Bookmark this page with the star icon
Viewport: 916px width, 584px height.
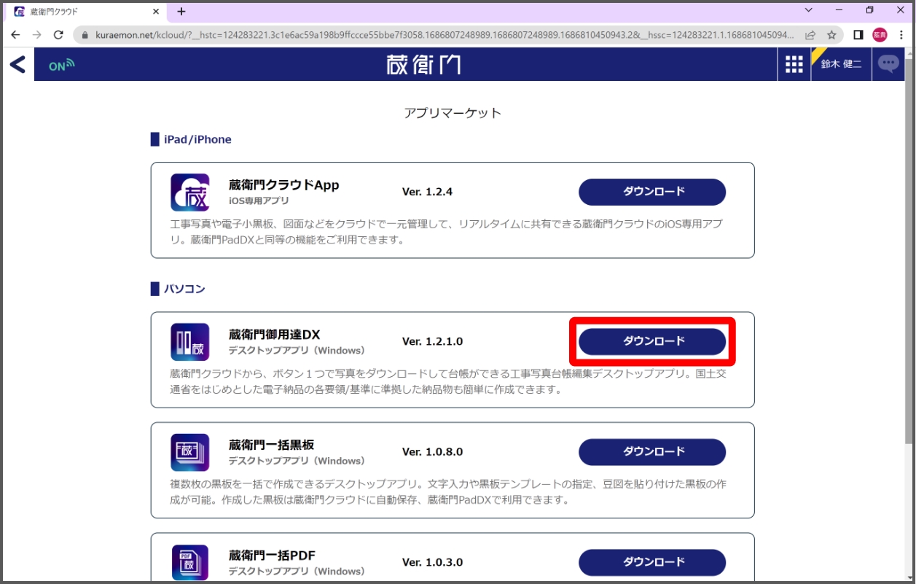click(x=831, y=34)
